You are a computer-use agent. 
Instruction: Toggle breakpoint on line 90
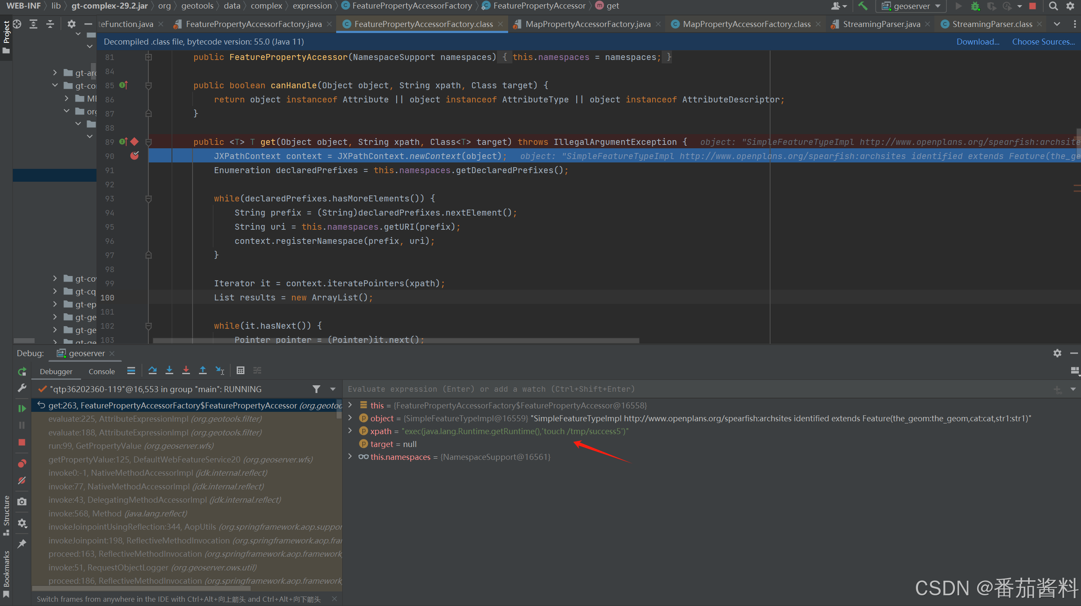(135, 156)
